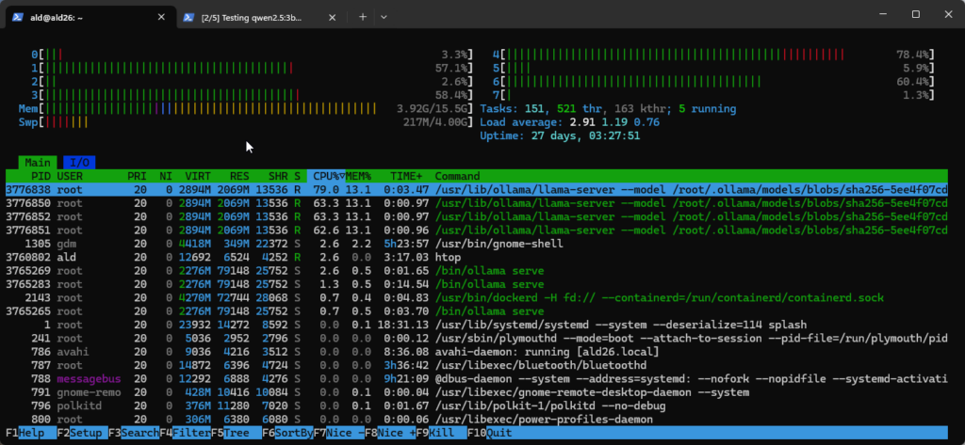Select ollama serve row PID 3765269
965x445 pixels.
477,270
